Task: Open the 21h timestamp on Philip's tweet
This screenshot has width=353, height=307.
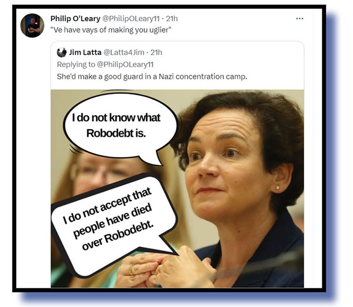Action: click(x=172, y=19)
